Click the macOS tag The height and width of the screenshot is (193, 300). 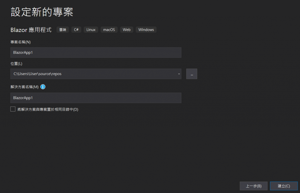[x=109, y=30]
